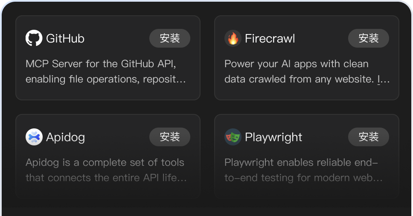Select the Playwright server name
Viewport: 413px width, 216px height.
(273, 137)
